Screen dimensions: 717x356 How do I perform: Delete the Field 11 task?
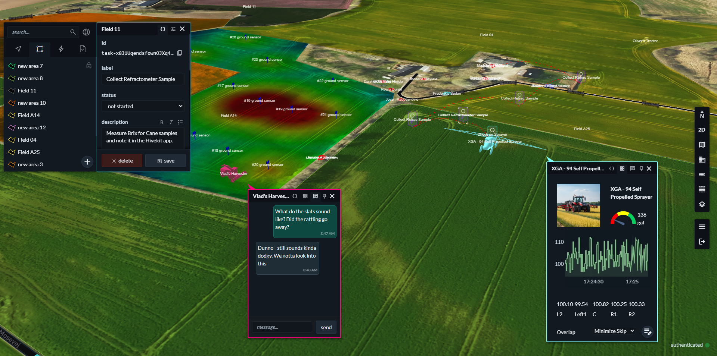[122, 161]
